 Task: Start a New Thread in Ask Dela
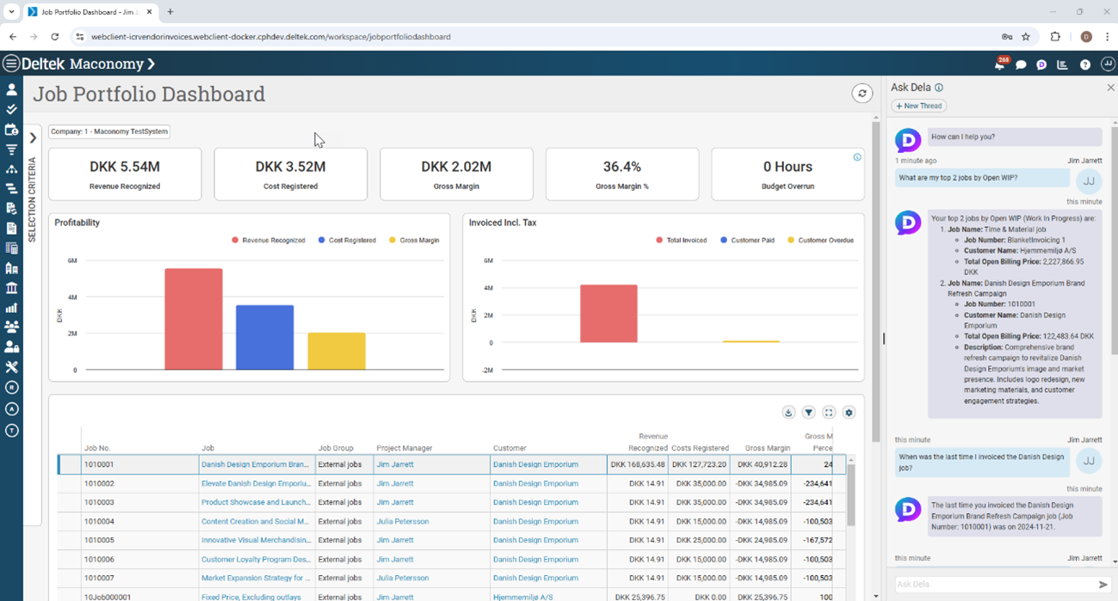(x=918, y=106)
